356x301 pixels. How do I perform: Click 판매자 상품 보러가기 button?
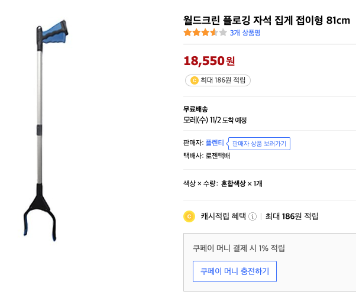259,144
